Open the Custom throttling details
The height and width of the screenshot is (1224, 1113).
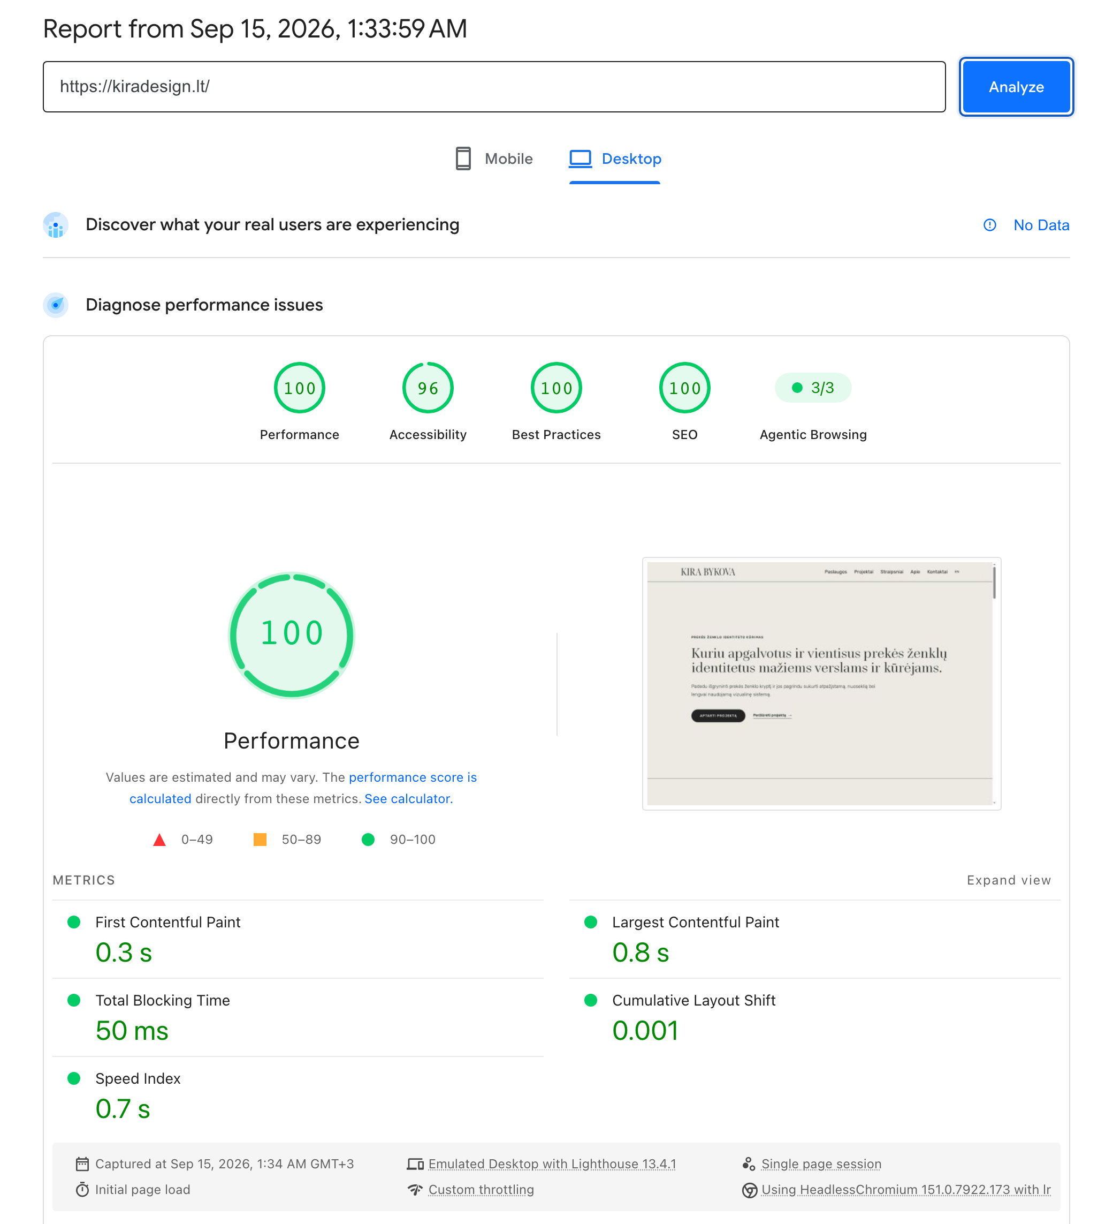click(x=481, y=1189)
